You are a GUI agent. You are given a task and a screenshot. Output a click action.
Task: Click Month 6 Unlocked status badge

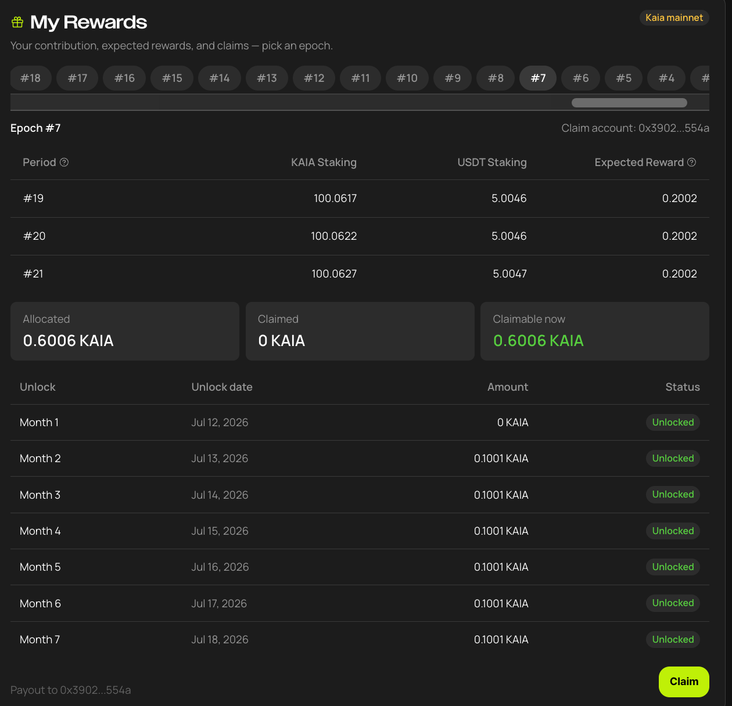point(673,603)
